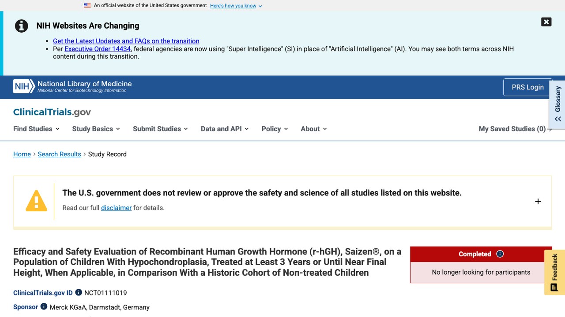Open the full disclaimer link
This screenshot has width=565, height=317.
[x=116, y=208]
